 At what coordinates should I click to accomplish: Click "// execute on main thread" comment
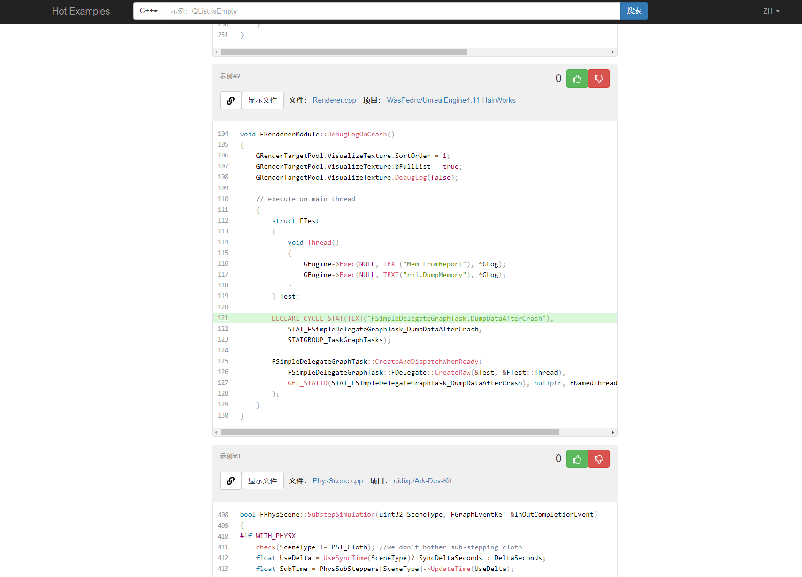tap(306, 199)
